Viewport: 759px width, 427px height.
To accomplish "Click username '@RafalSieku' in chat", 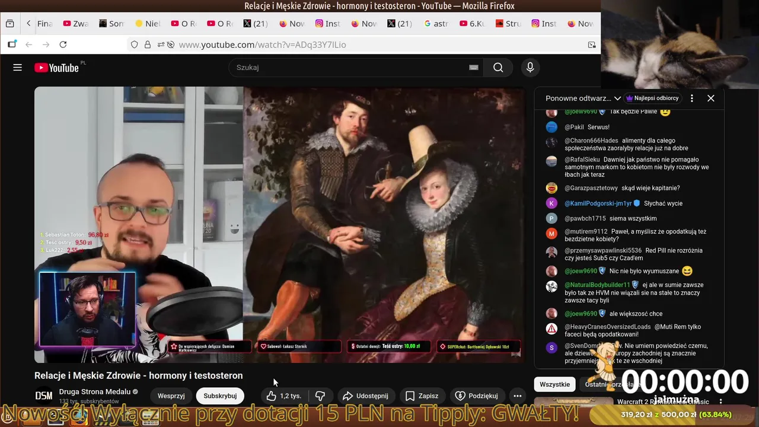I will (x=582, y=160).
